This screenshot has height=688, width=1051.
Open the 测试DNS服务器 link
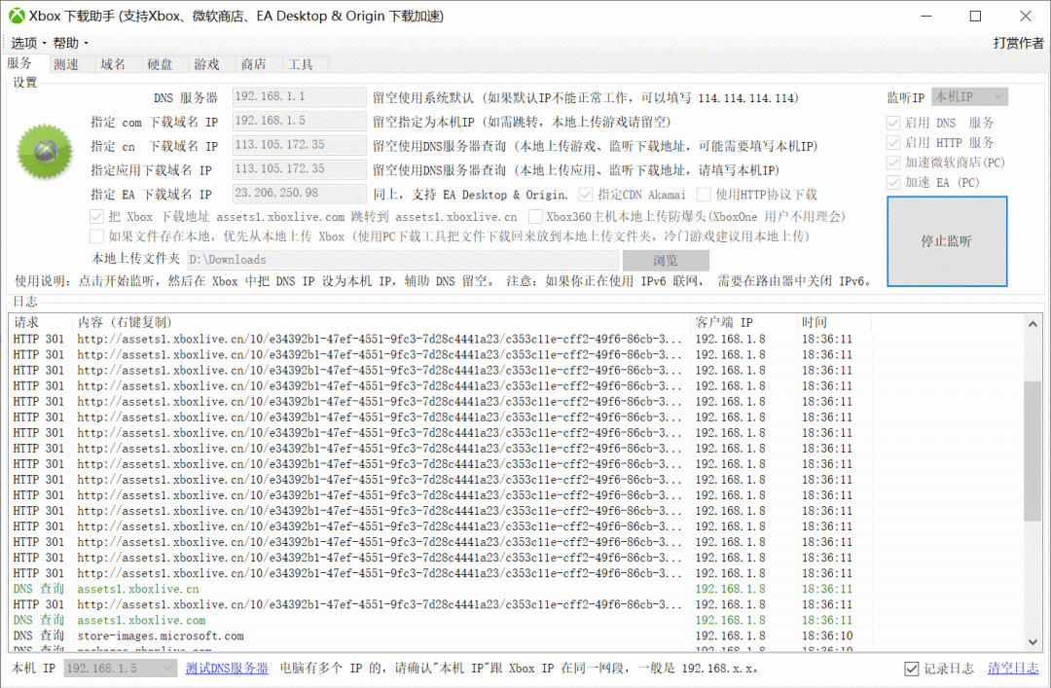click(x=227, y=669)
